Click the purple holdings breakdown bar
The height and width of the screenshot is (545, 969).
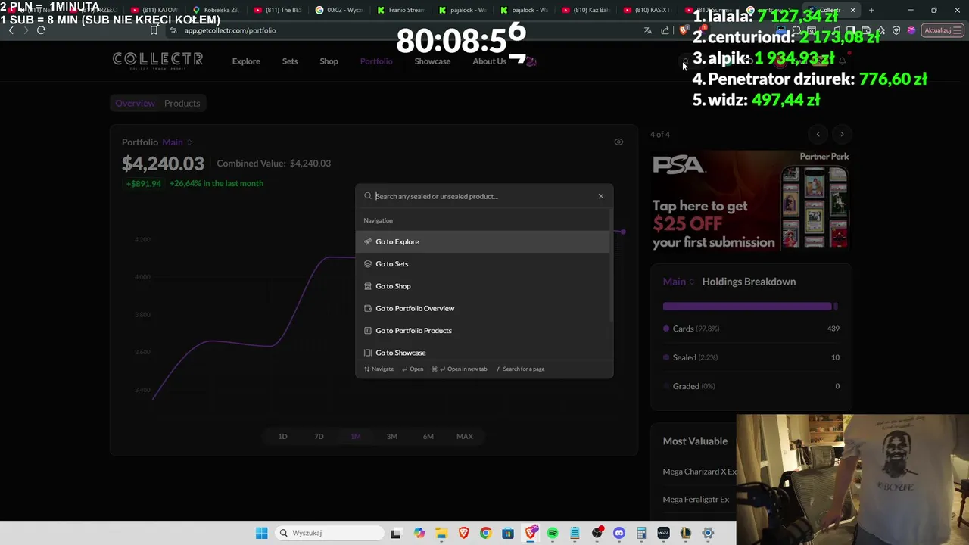747,306
